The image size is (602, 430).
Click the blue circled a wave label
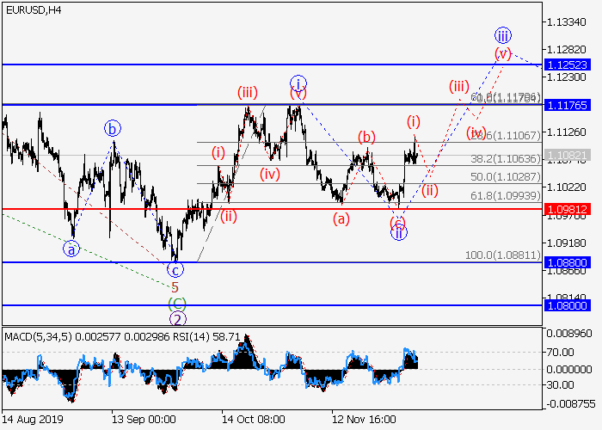click(71, 250)
